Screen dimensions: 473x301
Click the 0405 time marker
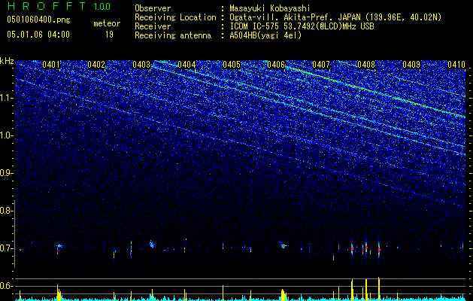click(x=232, y=65)
